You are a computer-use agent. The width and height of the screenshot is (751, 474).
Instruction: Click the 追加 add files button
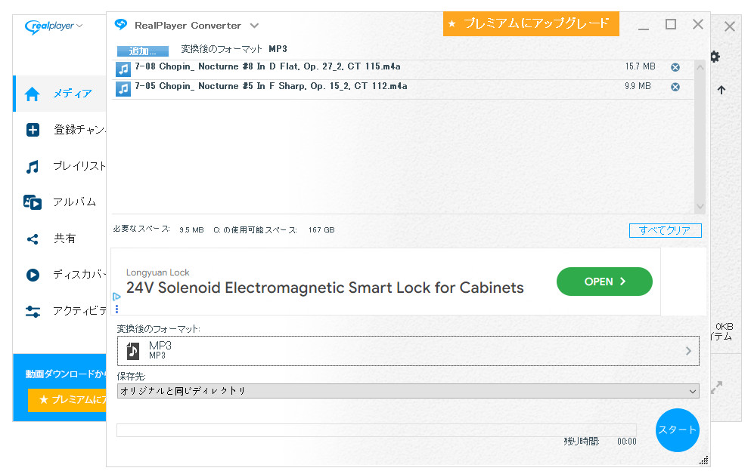[142, 51]
